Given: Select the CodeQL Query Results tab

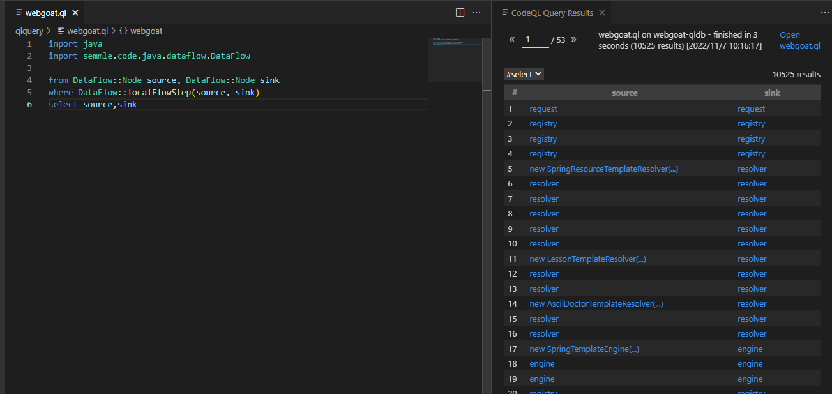Looking at the screenshot, I should coord(552,13).
